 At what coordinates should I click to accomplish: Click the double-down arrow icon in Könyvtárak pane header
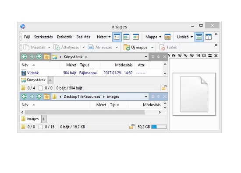pyautogui.click(x=153, y=57)
